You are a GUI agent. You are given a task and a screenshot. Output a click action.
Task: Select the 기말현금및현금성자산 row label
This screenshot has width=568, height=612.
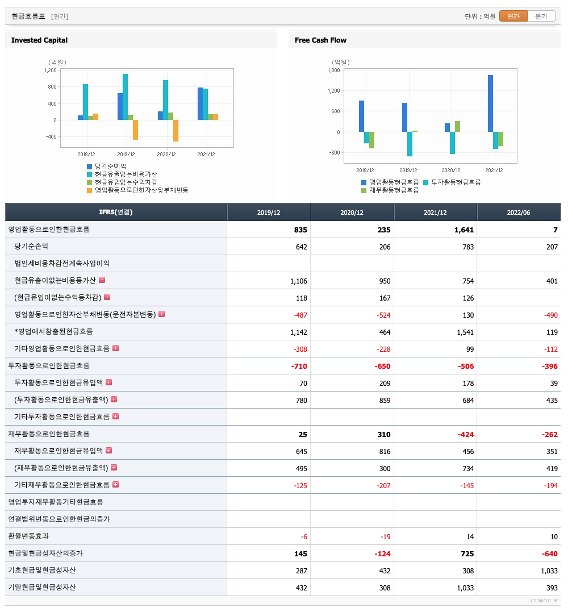click(x=42, y=587)
